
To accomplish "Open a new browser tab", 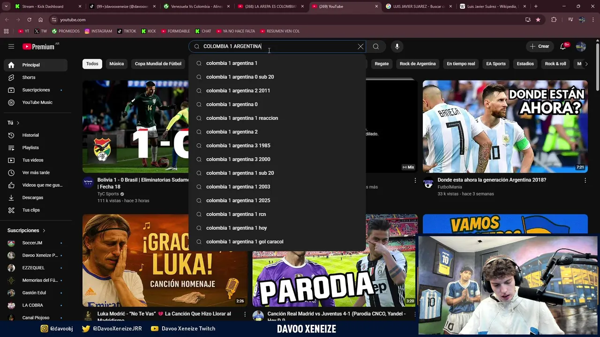I will 536,7.
